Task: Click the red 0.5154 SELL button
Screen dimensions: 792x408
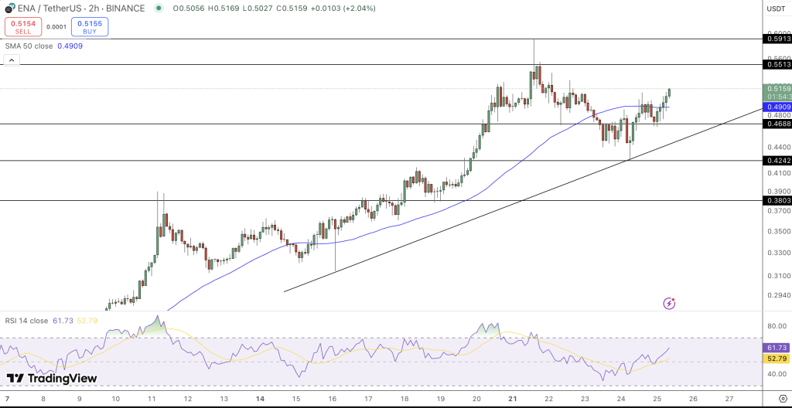Action: 23,27
